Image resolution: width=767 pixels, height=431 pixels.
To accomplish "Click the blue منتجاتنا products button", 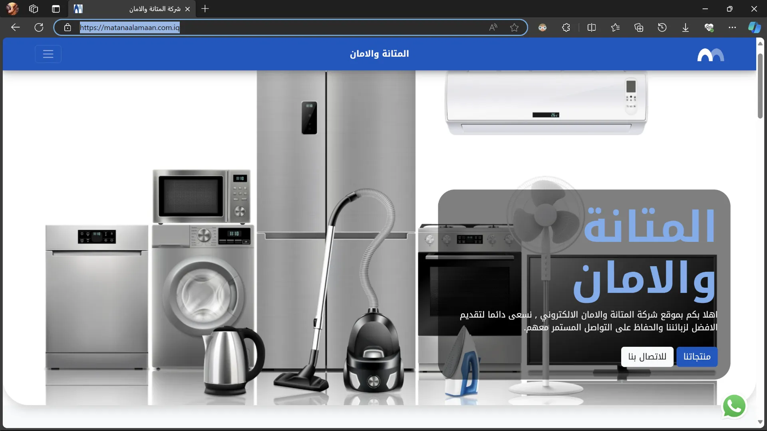I will pos(697,356).
